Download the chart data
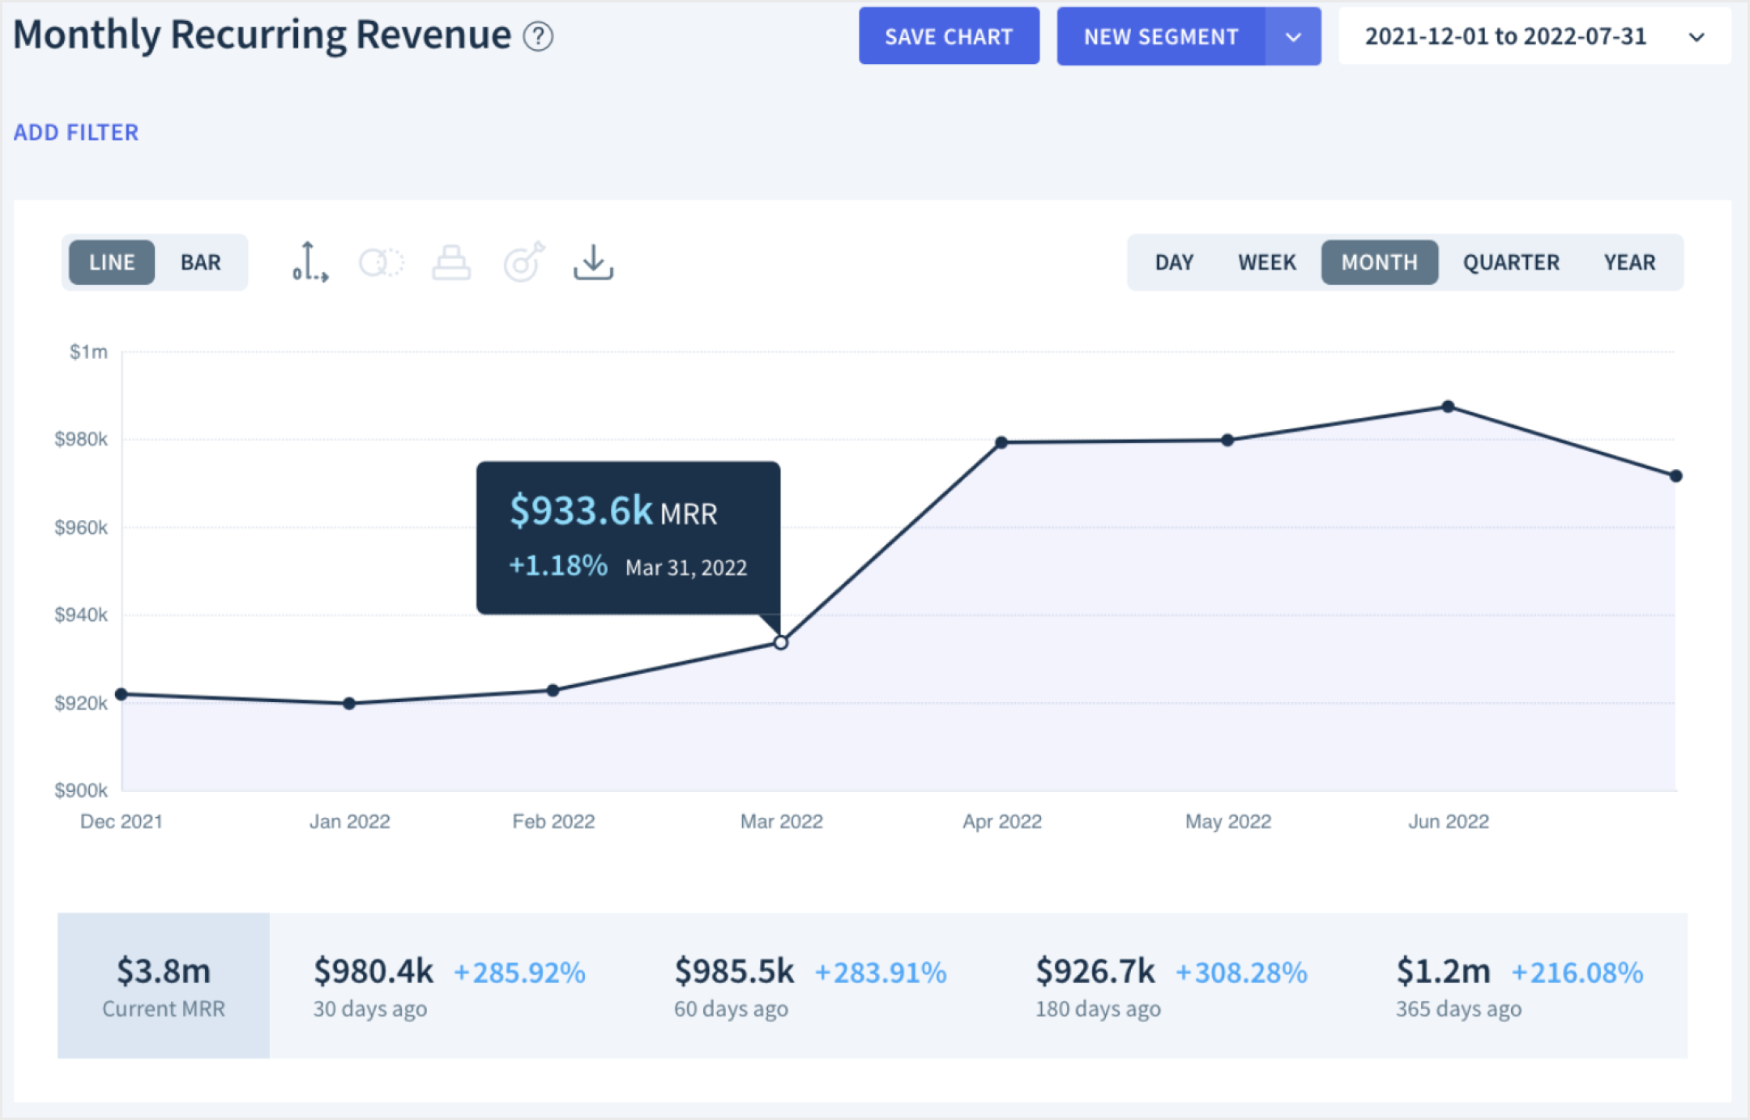1750x1120 pixels. (x=593, y=262)
